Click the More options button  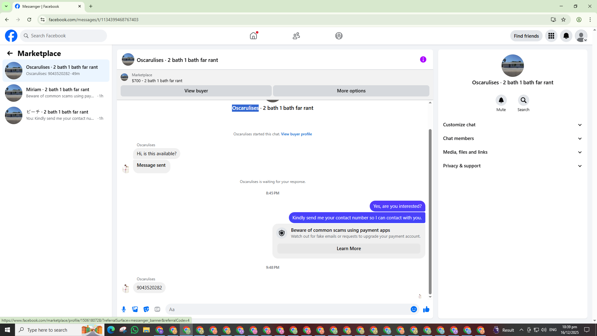[x=351, y=91]
